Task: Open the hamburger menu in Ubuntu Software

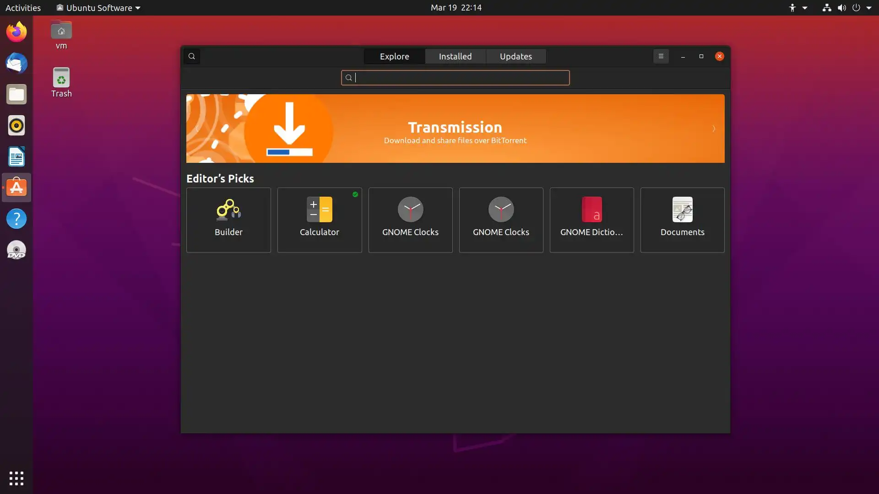Action: tap(661, 56)
